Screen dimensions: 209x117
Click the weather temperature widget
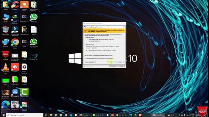[171, 115]
